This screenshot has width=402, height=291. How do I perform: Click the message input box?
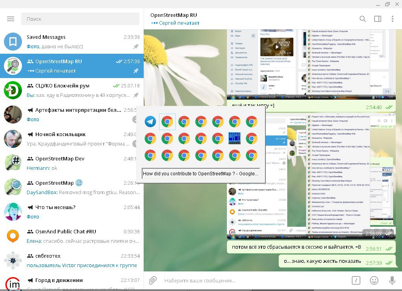(254, 280)
